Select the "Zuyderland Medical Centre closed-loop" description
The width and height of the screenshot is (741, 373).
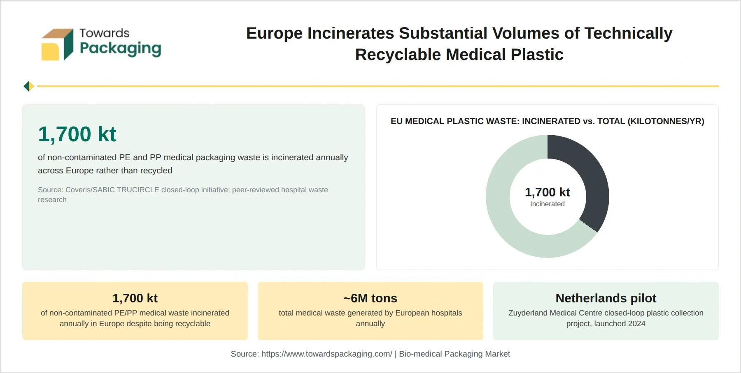(606, 318)
